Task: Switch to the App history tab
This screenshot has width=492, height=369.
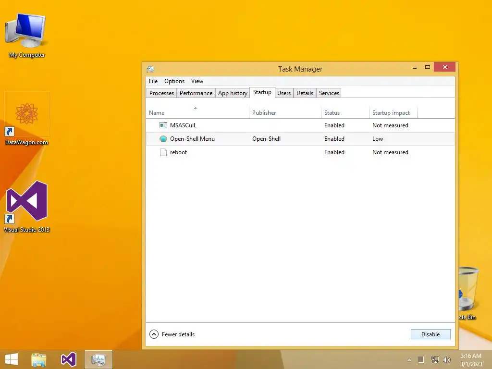Action: tap(233, 93)
